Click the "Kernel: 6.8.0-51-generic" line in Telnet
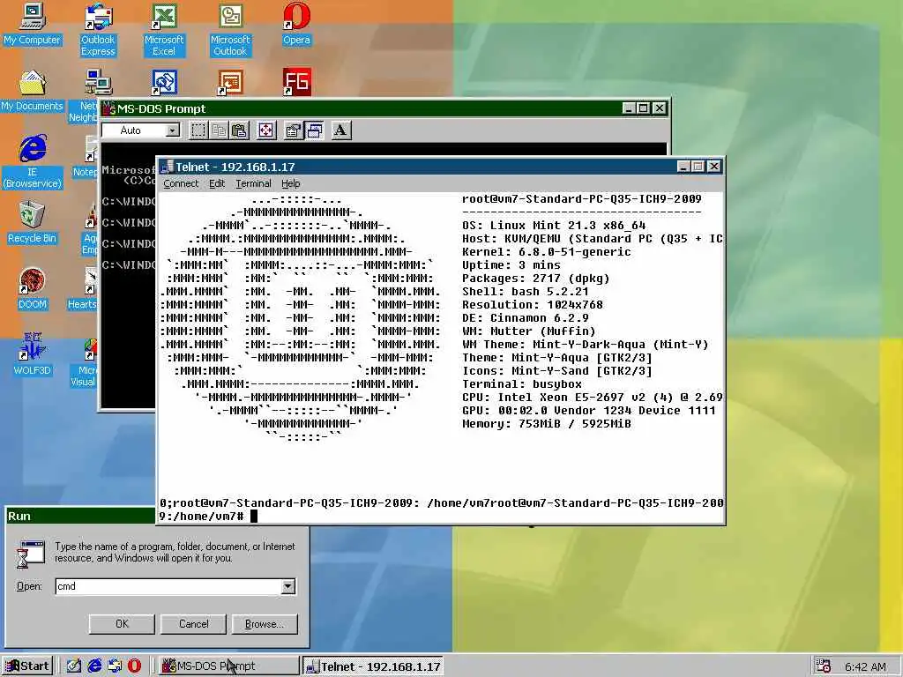This screenshot has height=677, width=903. click(547, 252)
